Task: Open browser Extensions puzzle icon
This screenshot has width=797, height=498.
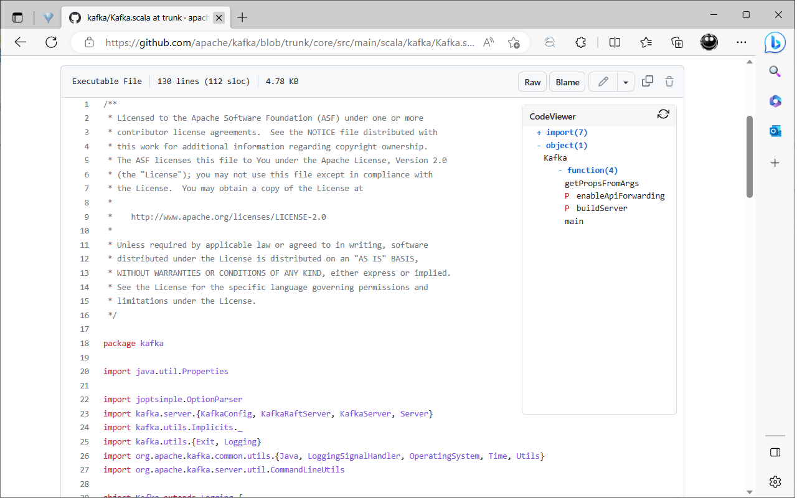Action: (581, 42)
